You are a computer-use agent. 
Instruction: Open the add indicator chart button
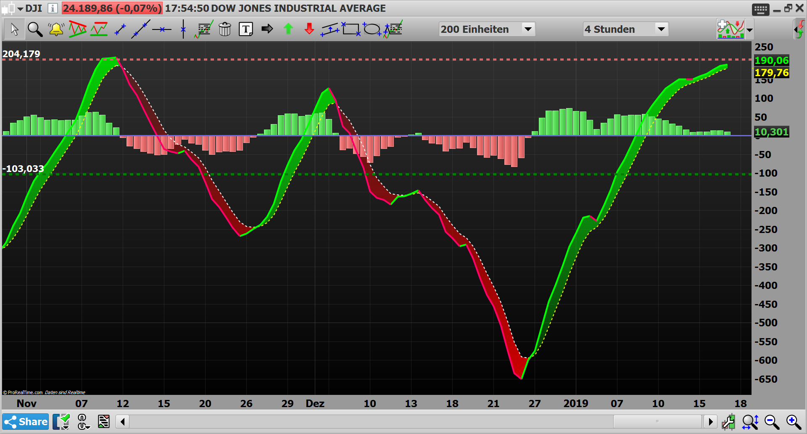point(731,29)
